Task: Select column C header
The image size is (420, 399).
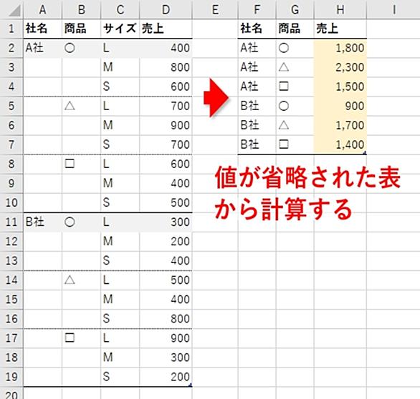Action: (120, 9)
